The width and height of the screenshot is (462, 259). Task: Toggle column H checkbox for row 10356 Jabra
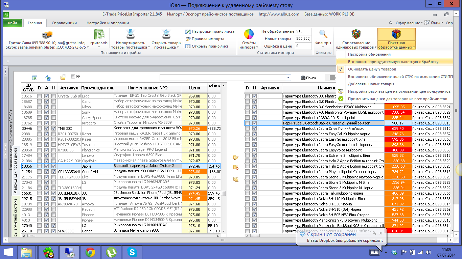(x=54, y=166)
